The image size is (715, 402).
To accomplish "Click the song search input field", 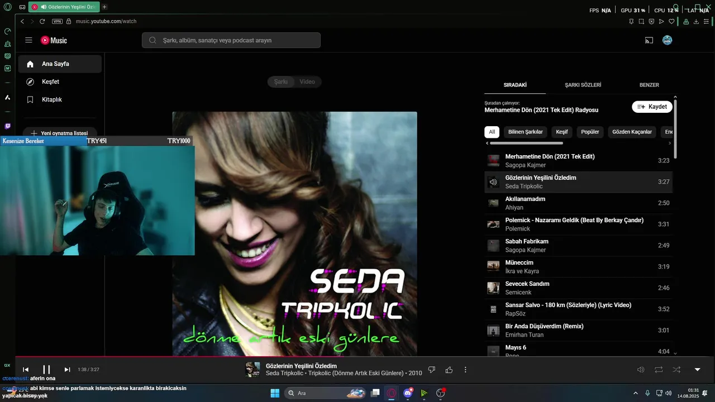I will 231,40.
